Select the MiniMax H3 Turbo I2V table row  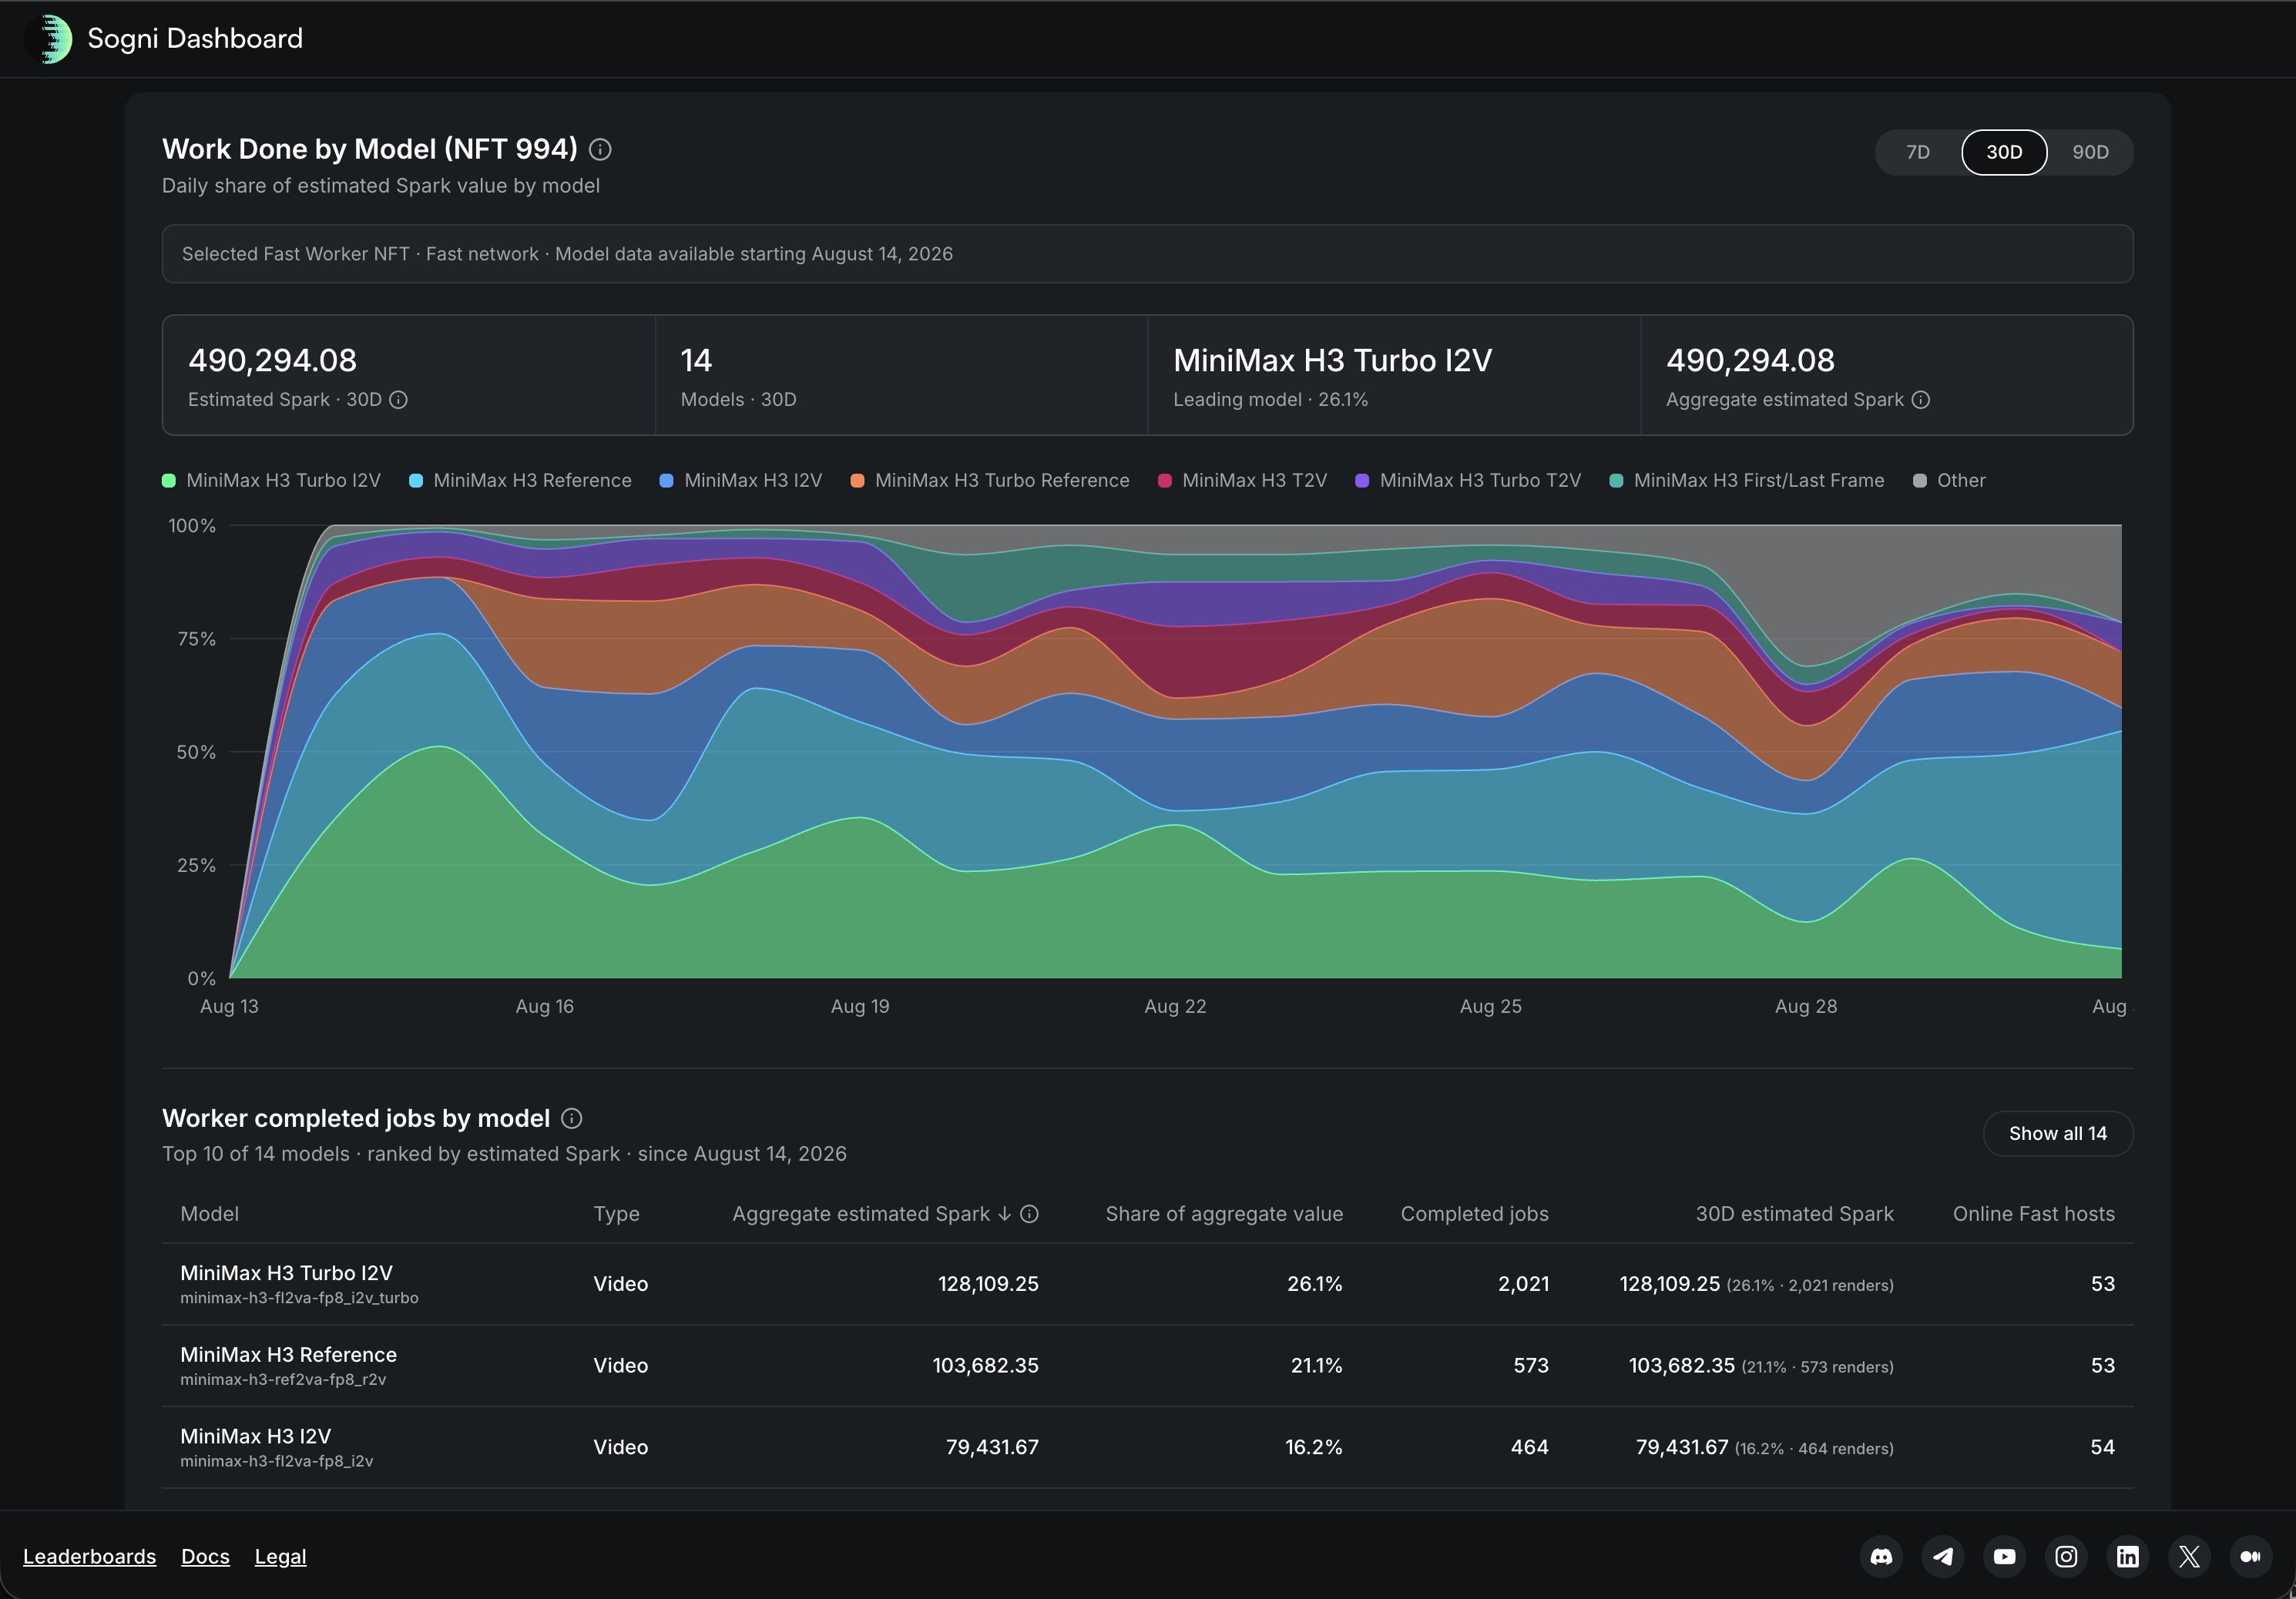(1148, 1284)
